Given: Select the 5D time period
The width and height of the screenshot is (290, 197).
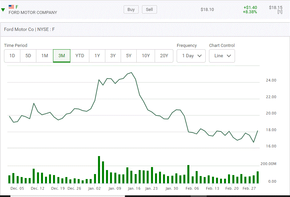Looking at the screenshot, I should coord(28,56).
